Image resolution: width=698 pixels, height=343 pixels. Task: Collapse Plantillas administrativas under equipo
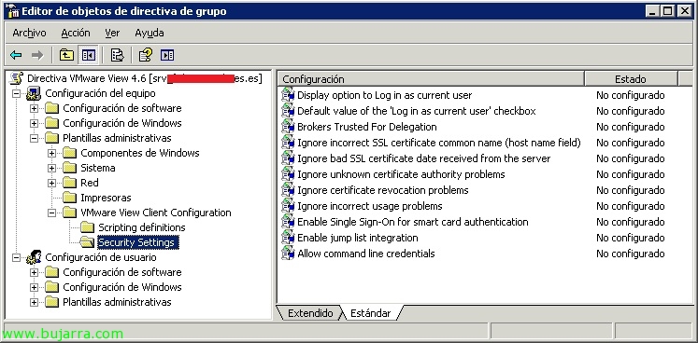(35, 138)
